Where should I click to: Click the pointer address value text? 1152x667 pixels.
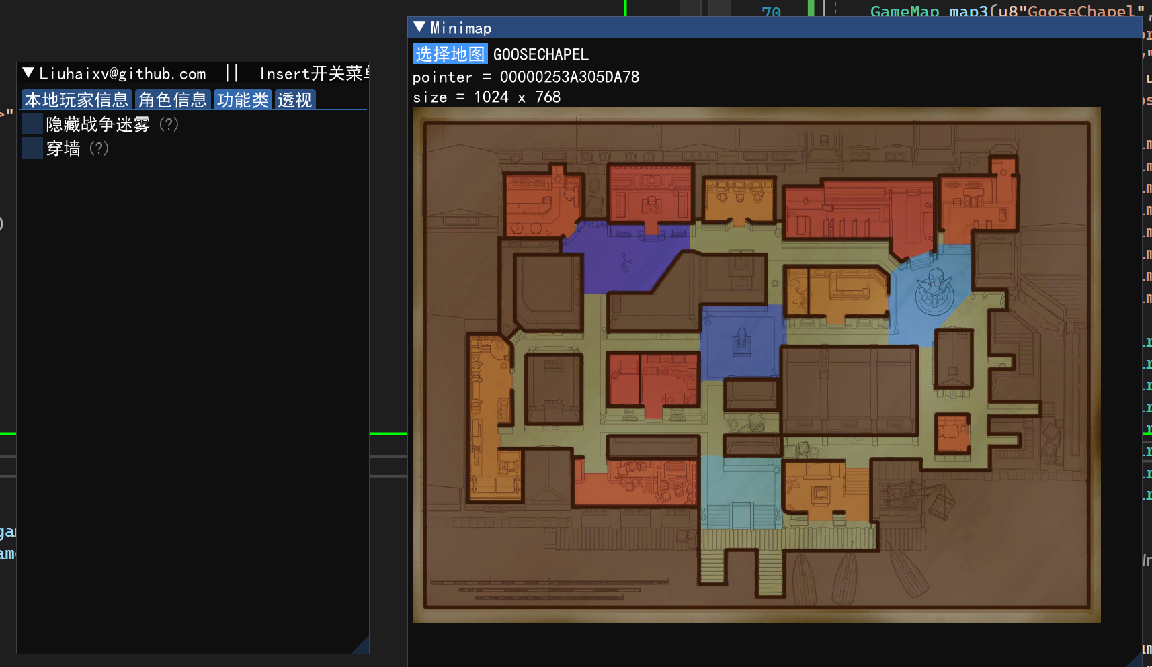coord(568,77)
